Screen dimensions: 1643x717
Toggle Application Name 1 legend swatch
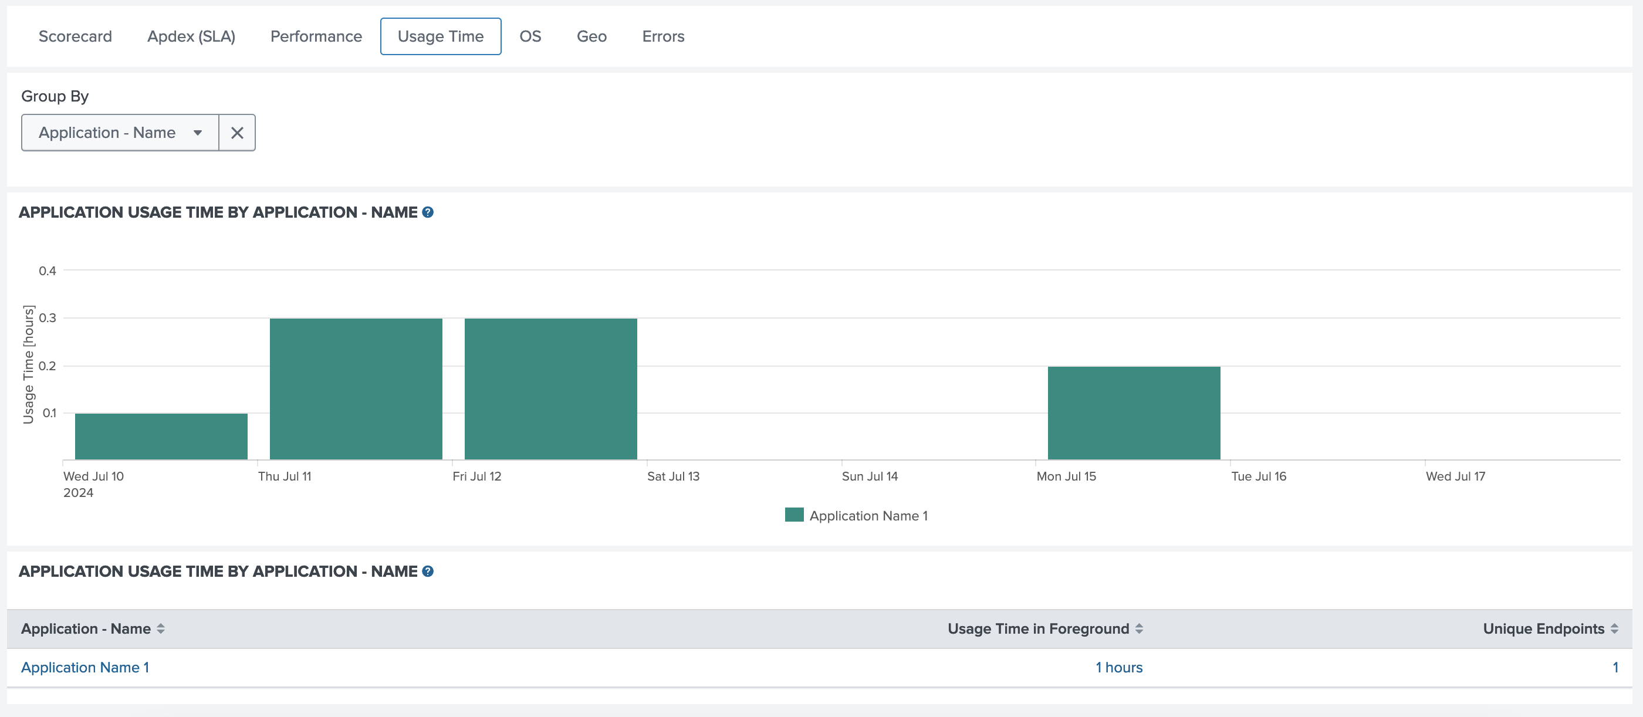(x=794, y=515)
